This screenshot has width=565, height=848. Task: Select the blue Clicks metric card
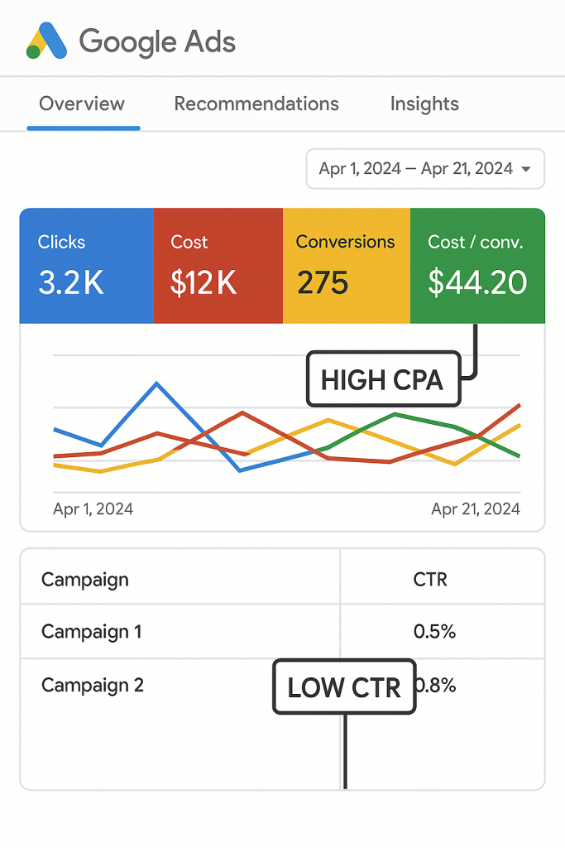(87, 266)
